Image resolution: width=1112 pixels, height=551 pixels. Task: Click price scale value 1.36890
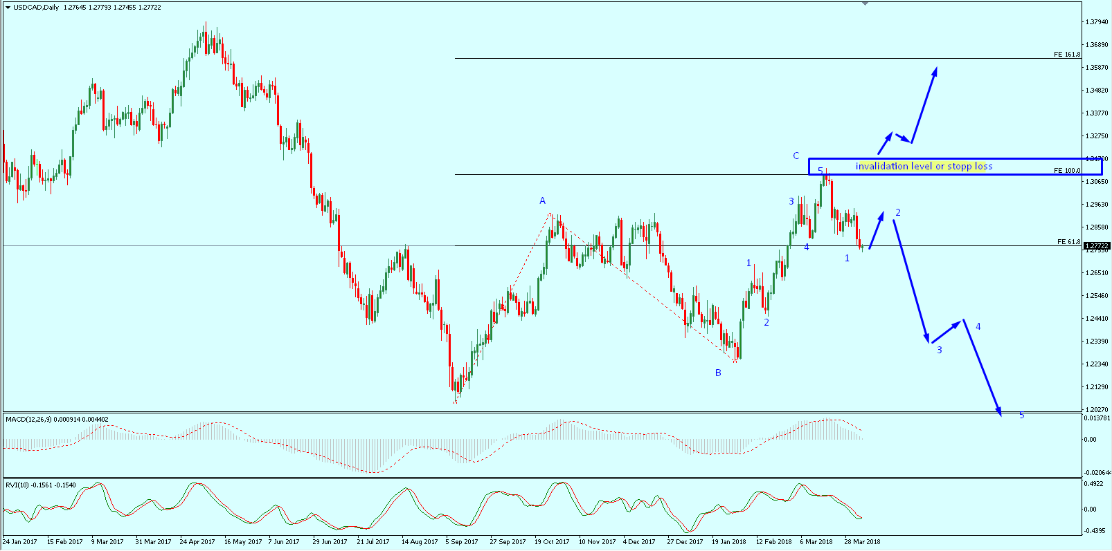coord(1097,45)
